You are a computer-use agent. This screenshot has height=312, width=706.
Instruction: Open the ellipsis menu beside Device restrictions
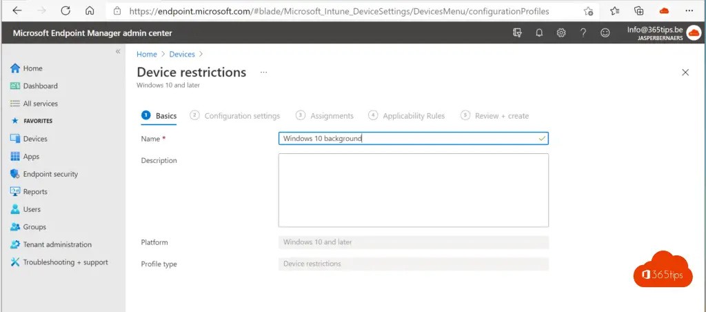[264, 72]
